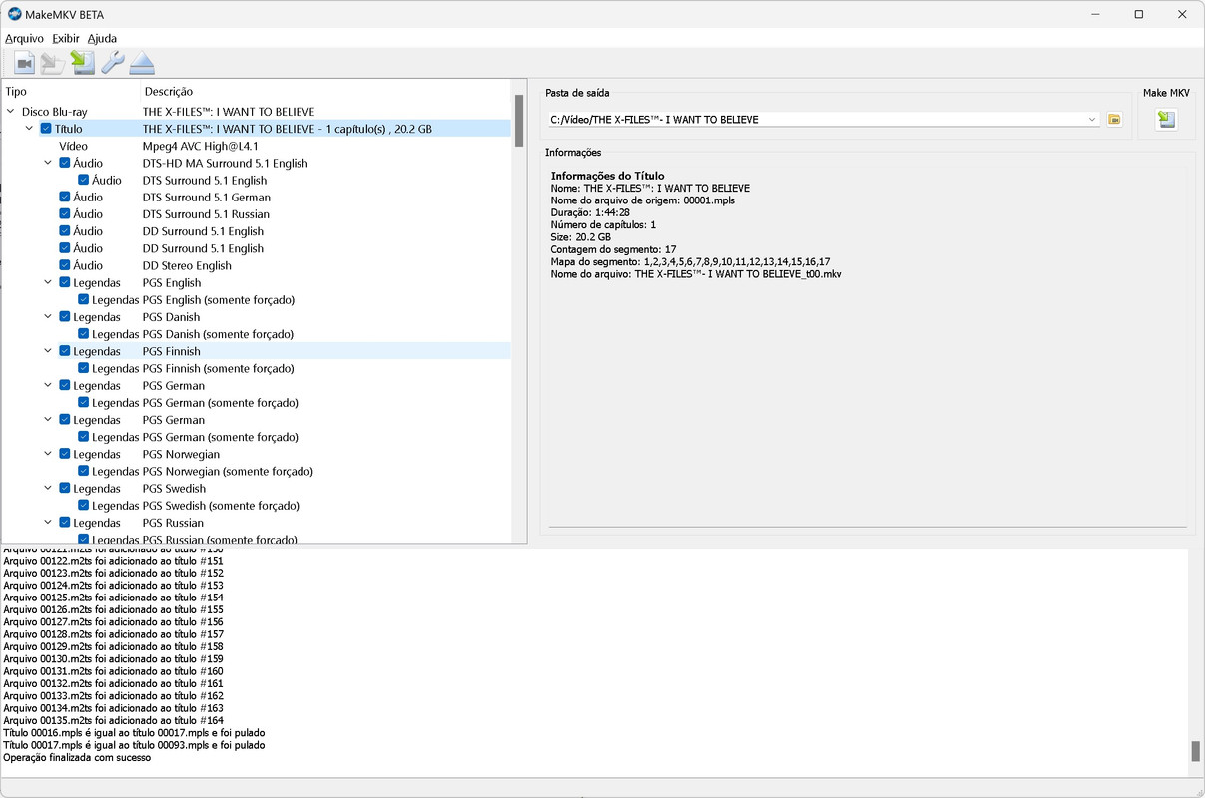1205x798 pixels.
Task: Browse output folder with the folder icon
Action: (1114, 120)
